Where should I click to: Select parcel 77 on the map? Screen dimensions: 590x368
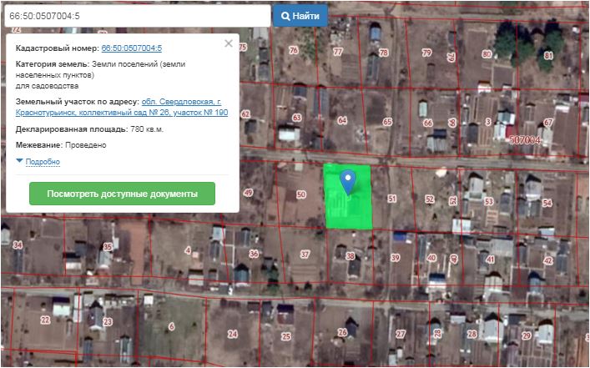point(337,52)
